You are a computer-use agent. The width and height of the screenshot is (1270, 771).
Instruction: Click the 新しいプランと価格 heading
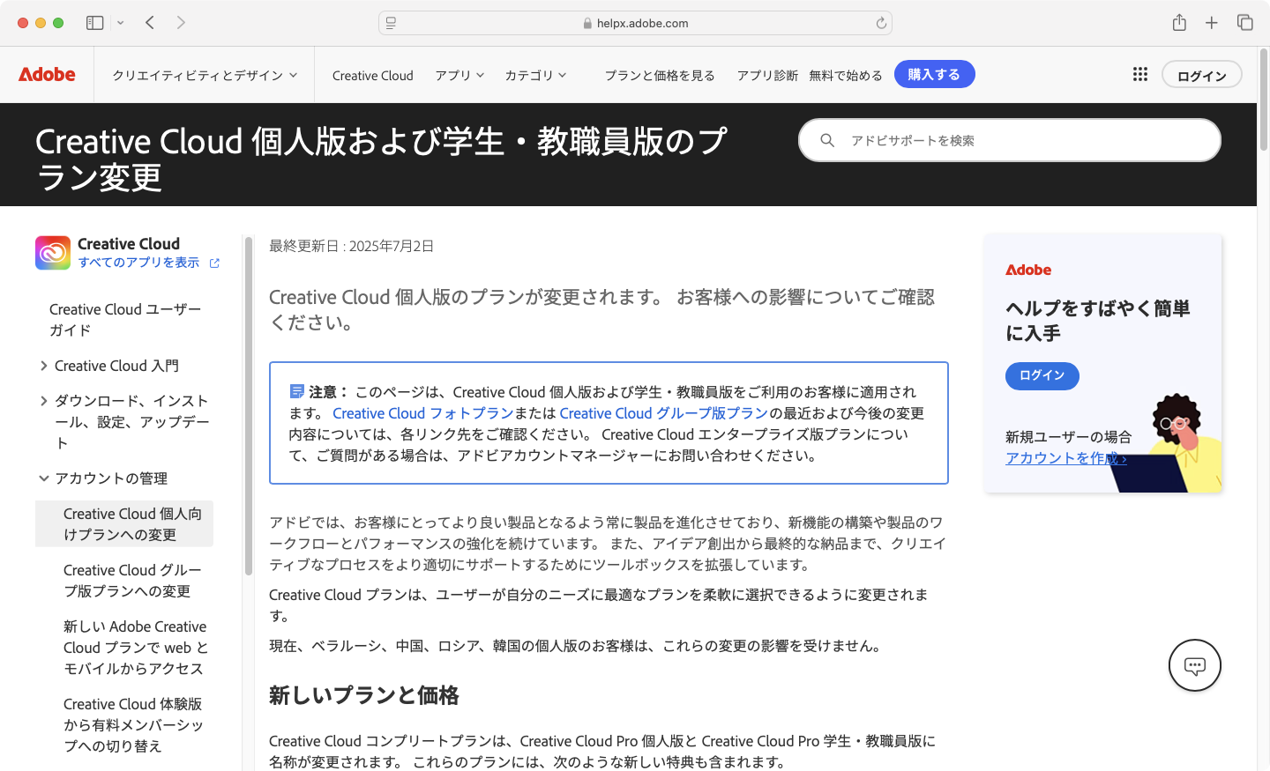click(x=364, y=695)
